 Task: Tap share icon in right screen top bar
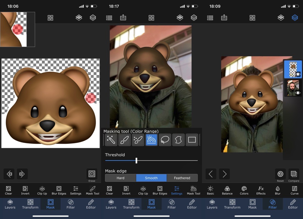tap(224, 18)
